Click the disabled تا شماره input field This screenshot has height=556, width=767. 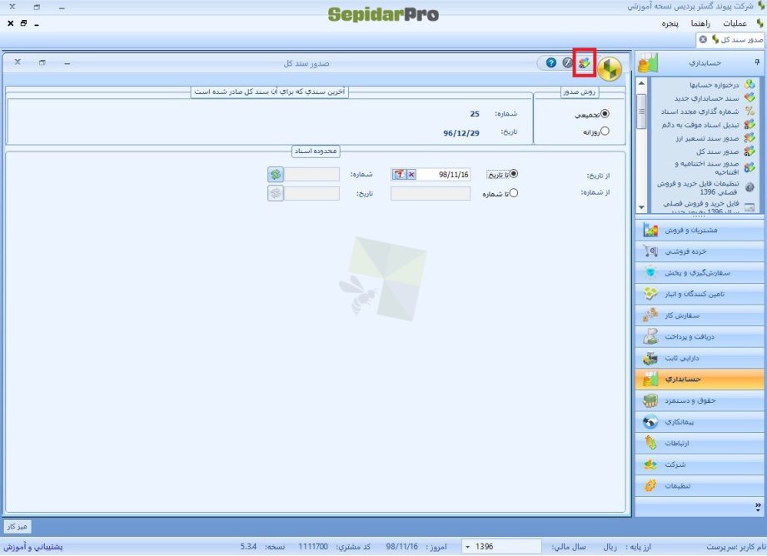click(431, 193)
